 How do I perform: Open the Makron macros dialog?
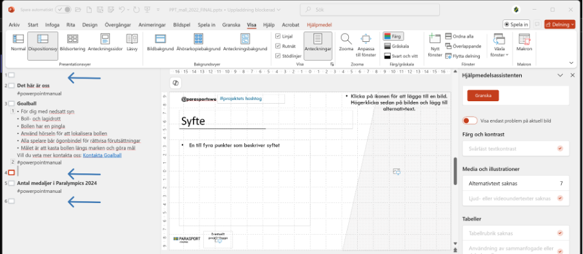click(524, 43)
